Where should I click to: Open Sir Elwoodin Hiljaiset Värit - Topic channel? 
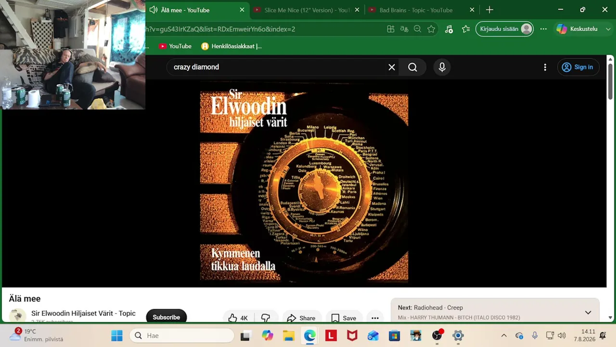pos(83,313)
